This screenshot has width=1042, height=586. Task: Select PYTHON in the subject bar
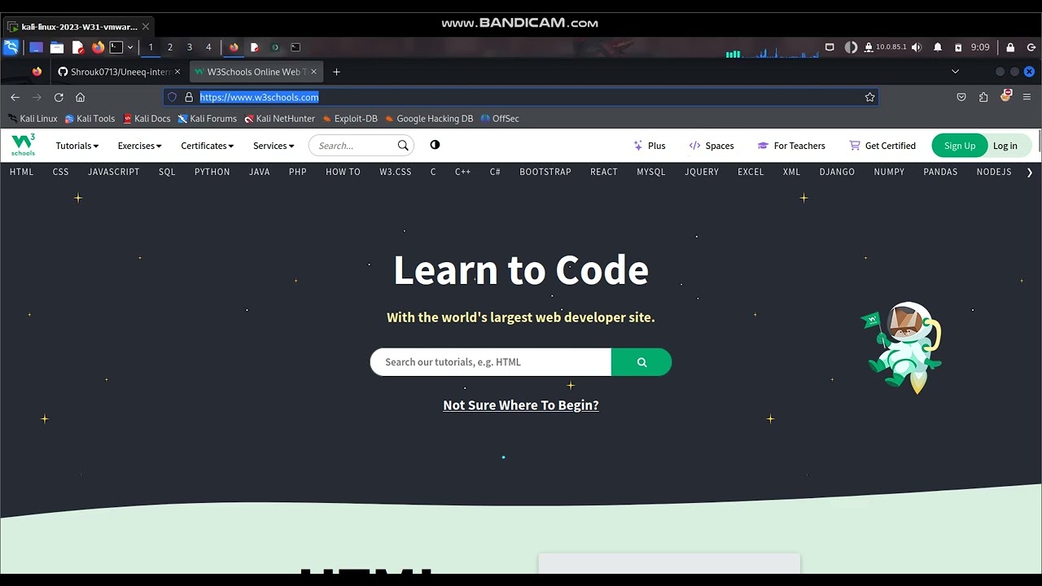point(212,172)
